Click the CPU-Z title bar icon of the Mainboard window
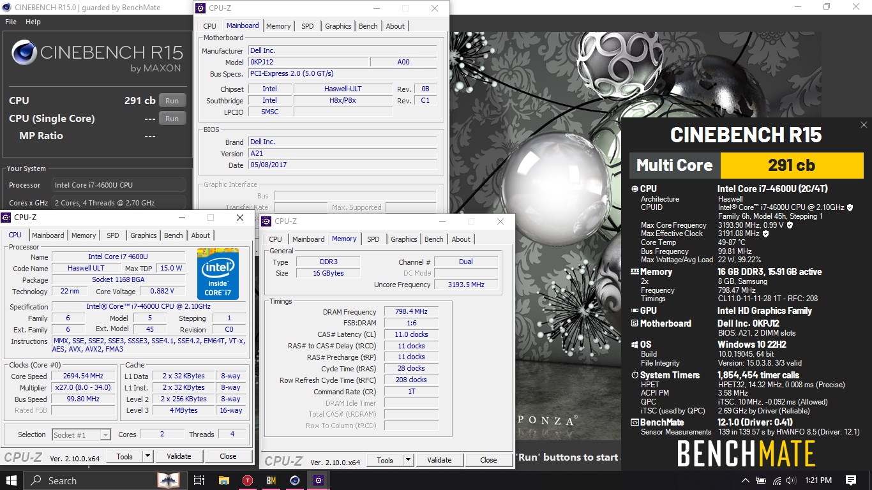The height and width of the screenshot is (490, 872). coord(202,8)
